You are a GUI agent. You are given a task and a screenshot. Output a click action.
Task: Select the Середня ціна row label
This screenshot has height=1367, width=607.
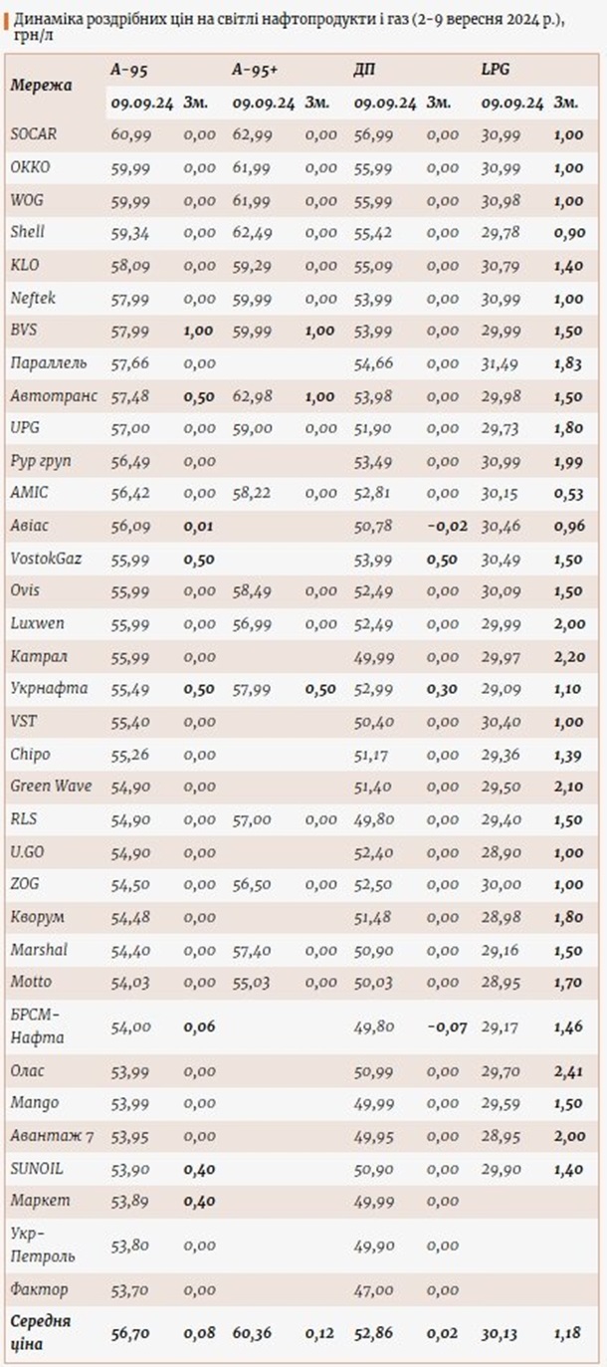pos(41,1332)
